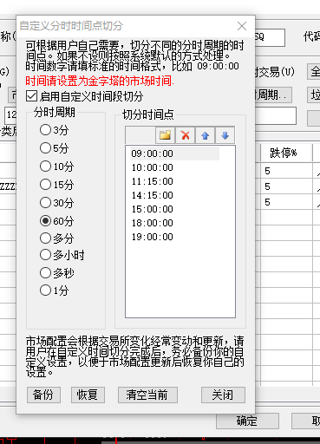Screen dimensions: 320x444
Task: Select the 5分 period radio button
Action: click(x=45, y=148)
